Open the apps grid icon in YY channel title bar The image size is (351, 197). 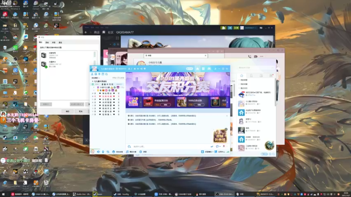coord(203,69)
